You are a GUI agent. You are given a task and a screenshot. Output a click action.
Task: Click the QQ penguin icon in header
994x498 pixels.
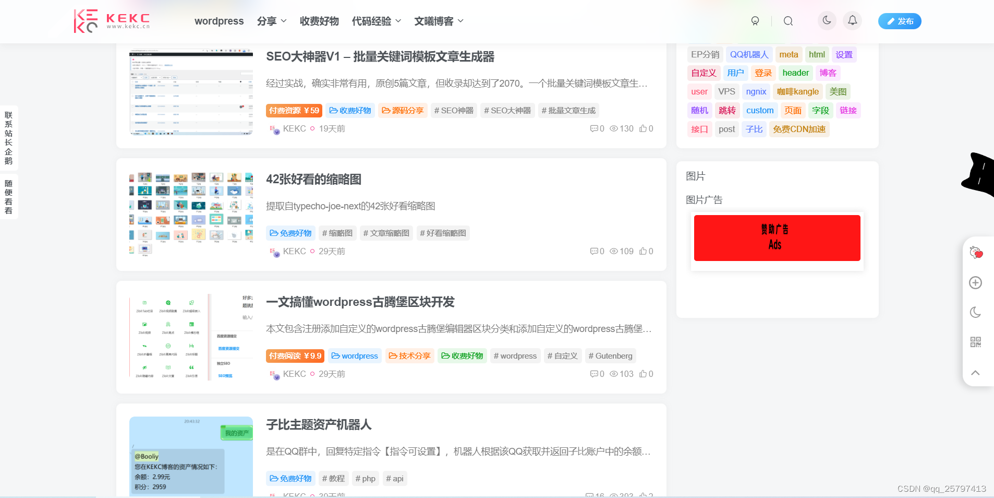click(755, 21)
